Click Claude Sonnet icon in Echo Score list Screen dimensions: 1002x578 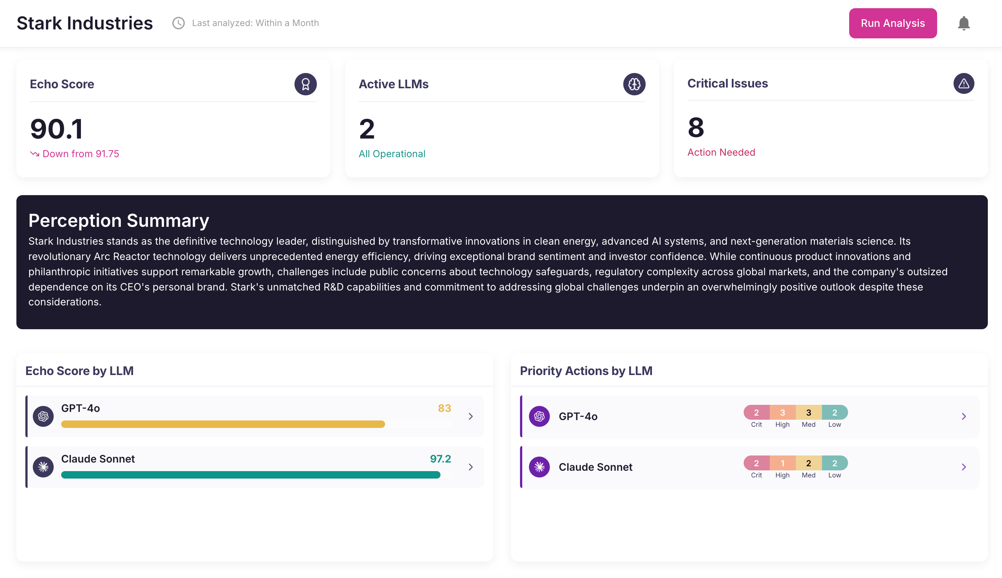click(43, 467)
